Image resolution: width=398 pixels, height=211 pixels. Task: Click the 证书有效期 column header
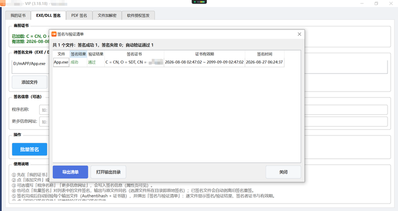(204, 54)
